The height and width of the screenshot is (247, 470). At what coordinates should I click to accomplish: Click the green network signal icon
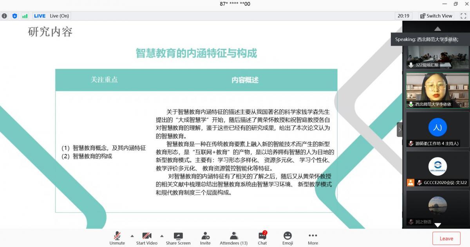[25, 16]
